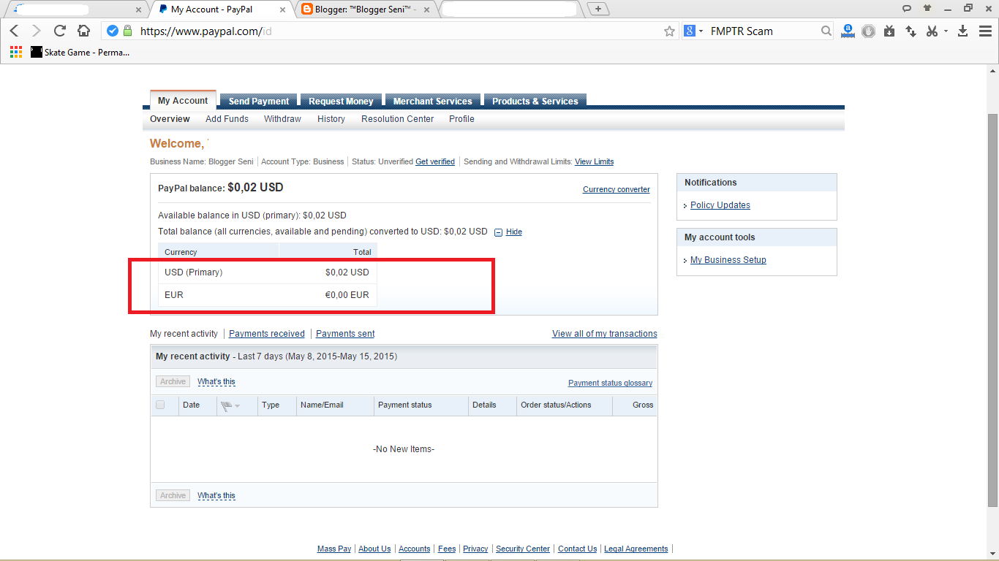The width and height of the screenshot is (999, 561).
Task: Close the first browser tab
Action: click(x=139, y=9)
